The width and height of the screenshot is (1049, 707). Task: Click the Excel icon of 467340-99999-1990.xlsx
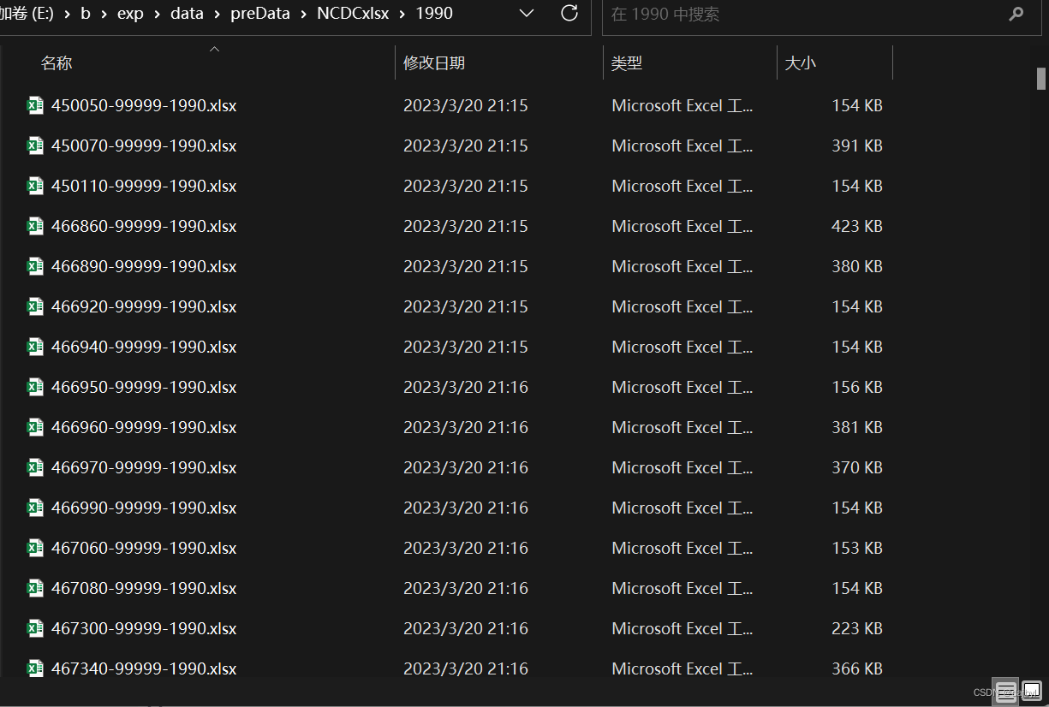[x=35, y=668]
